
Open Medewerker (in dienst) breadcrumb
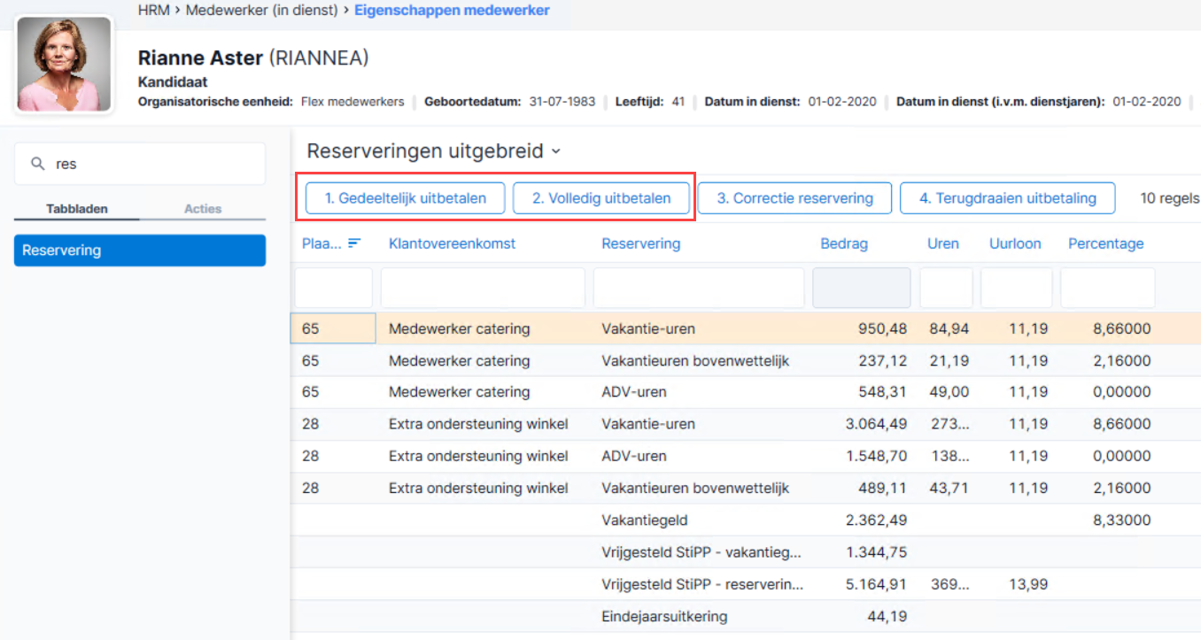[x=261, y=11]
